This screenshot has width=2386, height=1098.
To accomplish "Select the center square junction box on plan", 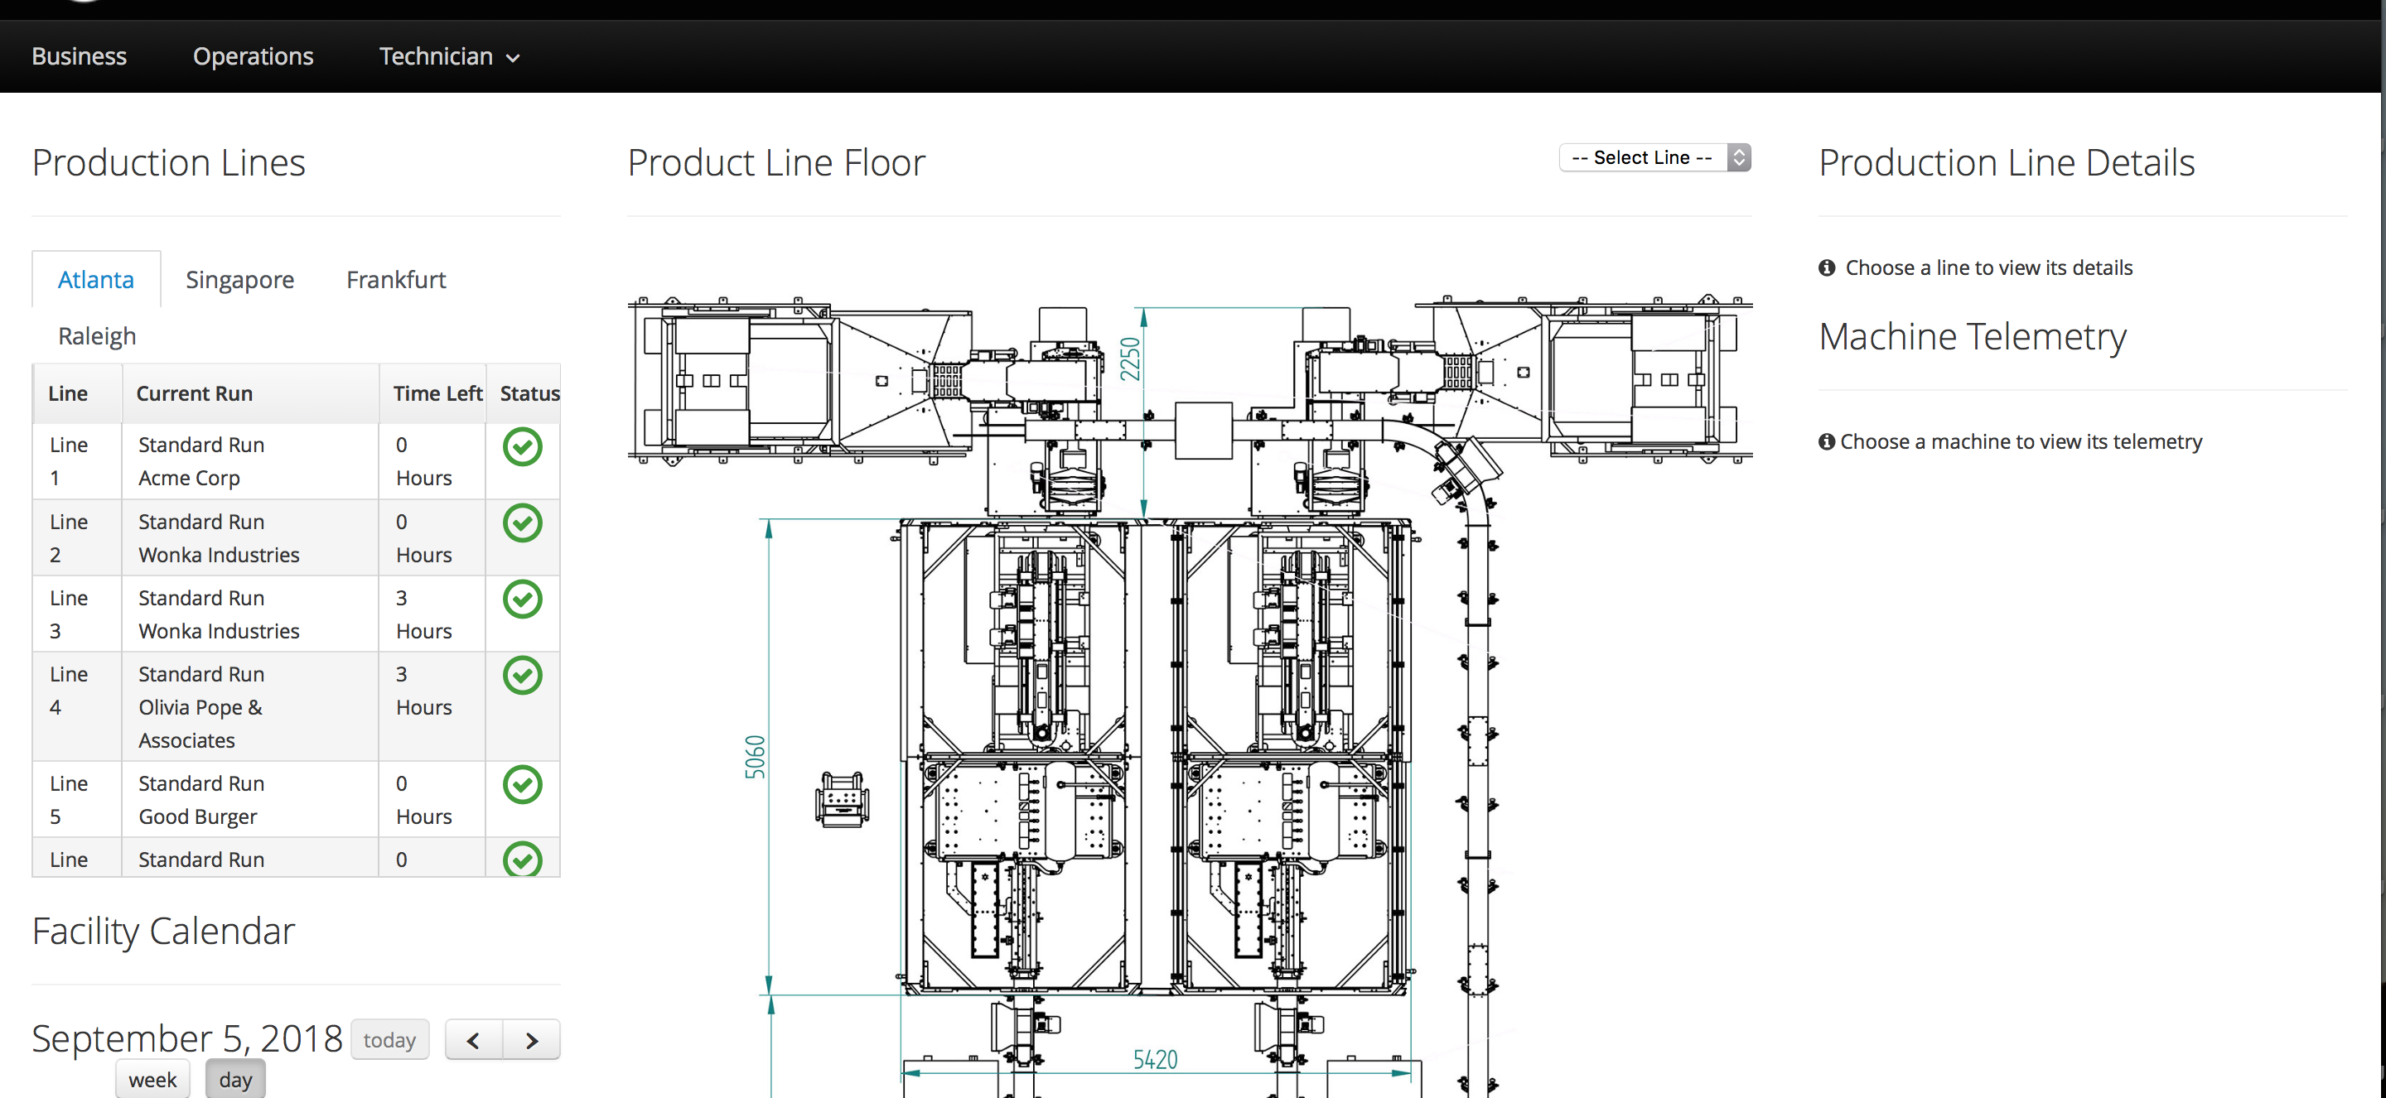I will pyautogui.click(x=1203, y=431).
